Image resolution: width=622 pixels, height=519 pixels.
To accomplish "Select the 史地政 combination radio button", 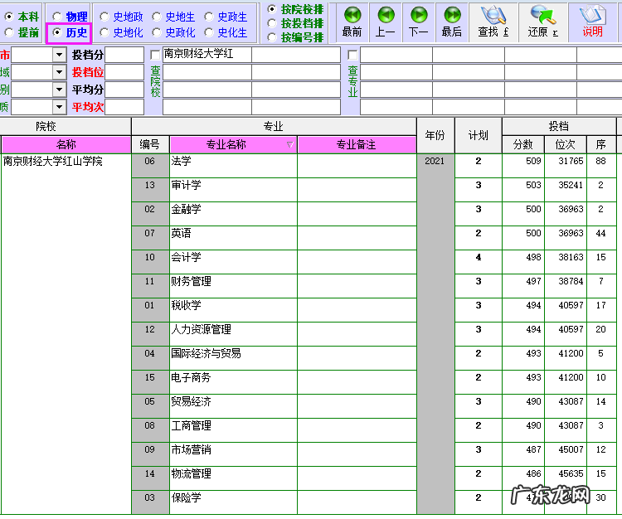I will tap(104, 17).
